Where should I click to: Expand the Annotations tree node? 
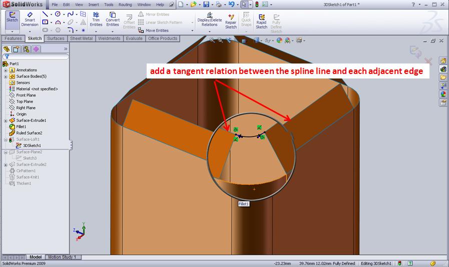[6, 70]
